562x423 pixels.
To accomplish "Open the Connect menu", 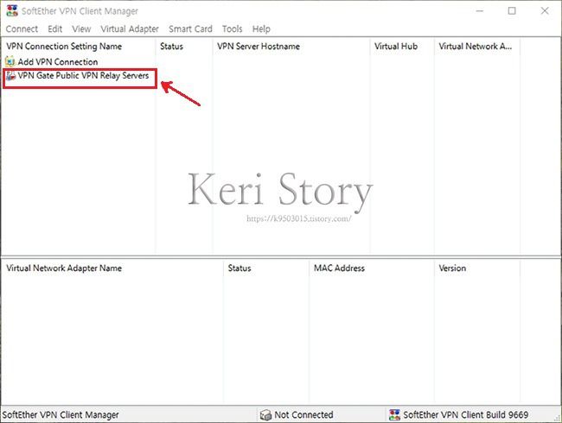I will click(22, 29).
